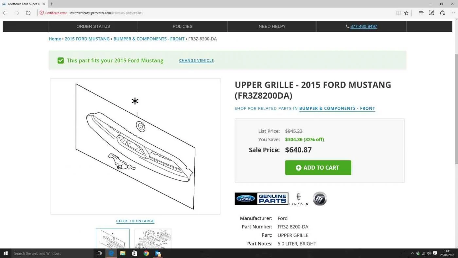
Task: Call the 877-460-9497 phone link
Action: (x=363, y=27)
